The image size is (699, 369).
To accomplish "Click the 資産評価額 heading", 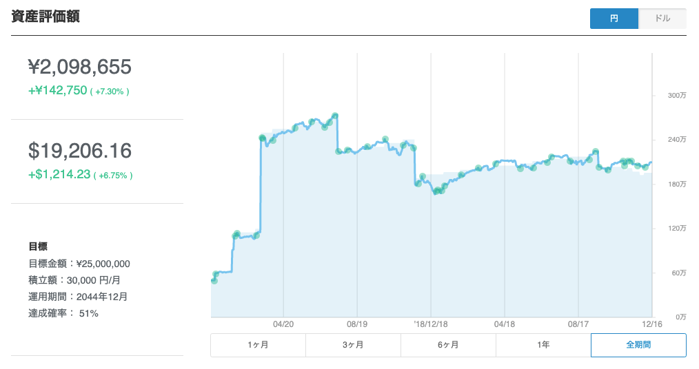I will 45,17.
